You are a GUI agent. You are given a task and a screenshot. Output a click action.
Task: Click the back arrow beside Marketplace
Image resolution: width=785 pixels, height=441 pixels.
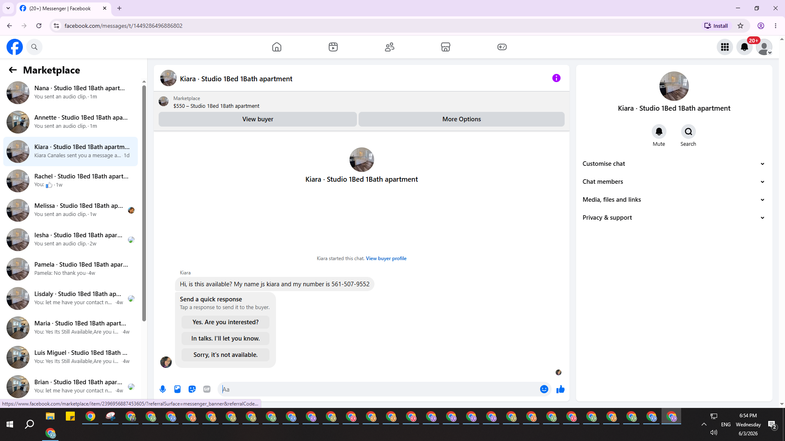[x=13, y=70]
